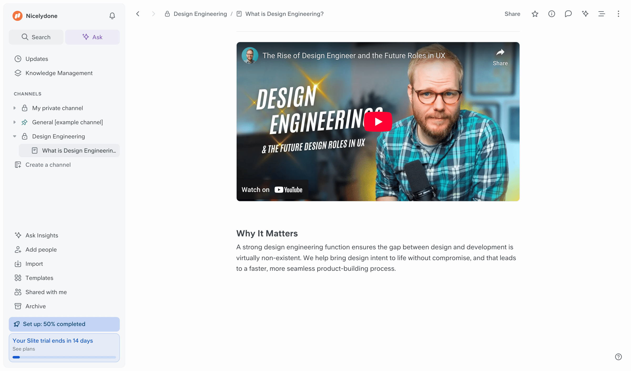Click What is Design Engineering? breadcrumb

(x=284, y=14)
